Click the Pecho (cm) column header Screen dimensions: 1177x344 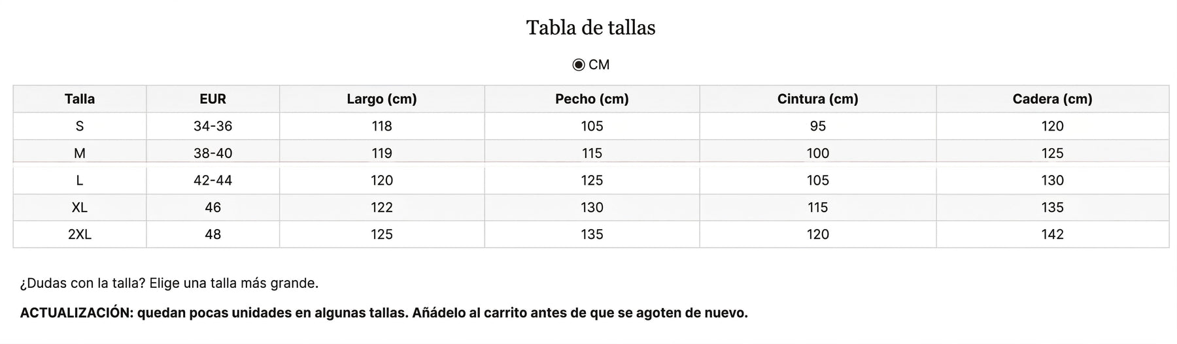coord(592,99)
